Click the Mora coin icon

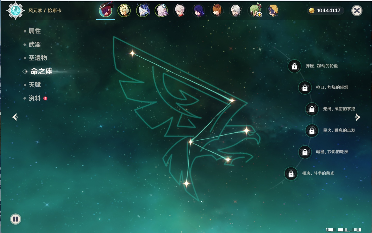(312, 11)
